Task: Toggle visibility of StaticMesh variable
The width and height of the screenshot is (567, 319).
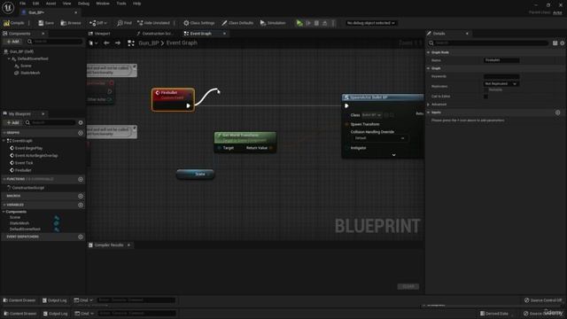Action: point(57,223)
